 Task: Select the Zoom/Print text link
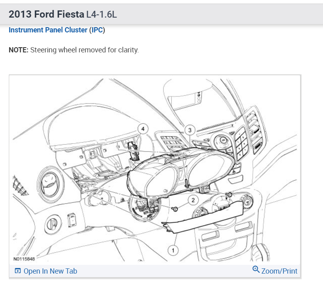pos(279,271)
